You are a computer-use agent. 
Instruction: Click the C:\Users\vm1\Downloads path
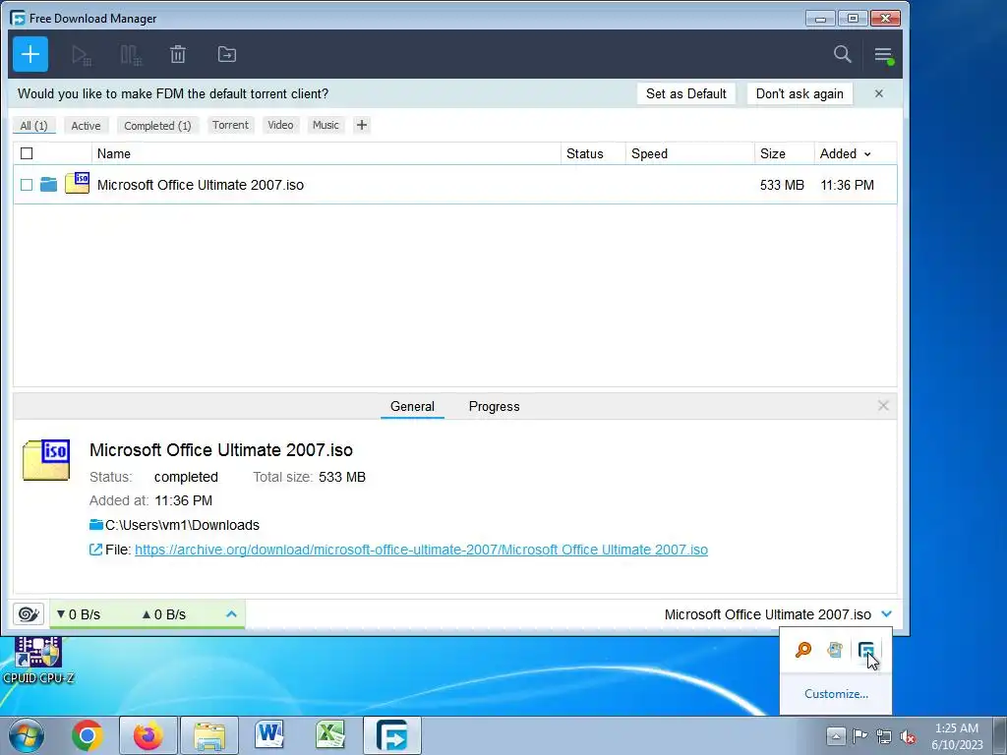(x=182, y=525)
